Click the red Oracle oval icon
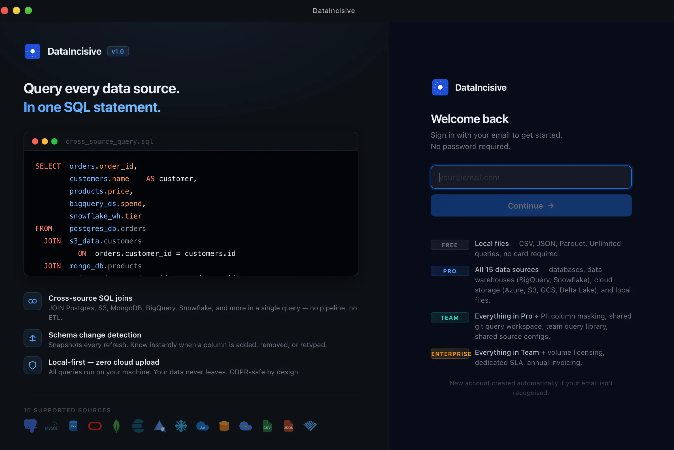Viewport: 674px width, 450px height. coord(95,426)
